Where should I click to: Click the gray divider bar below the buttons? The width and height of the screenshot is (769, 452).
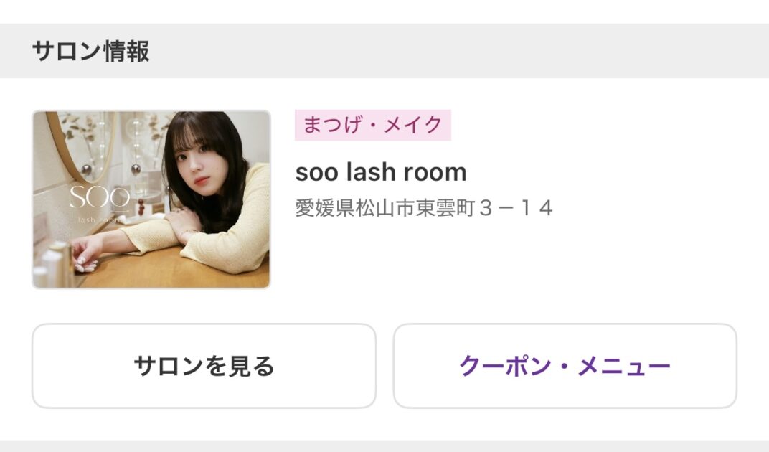click(x=384, y=446)
